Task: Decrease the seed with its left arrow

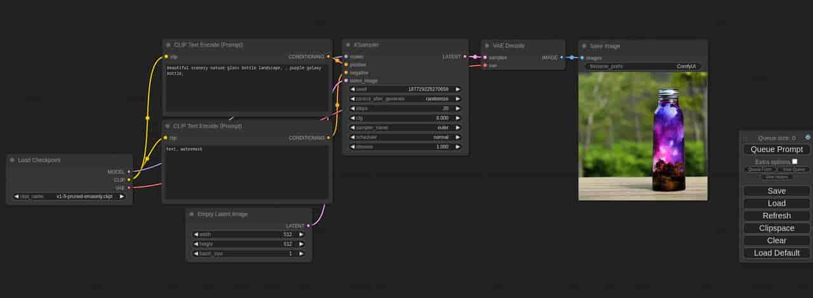Action: tap(353, 89)
